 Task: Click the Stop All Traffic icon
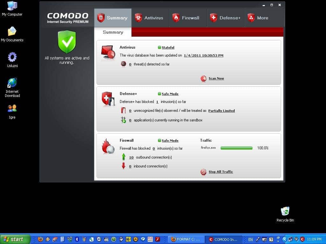(203, 172)
